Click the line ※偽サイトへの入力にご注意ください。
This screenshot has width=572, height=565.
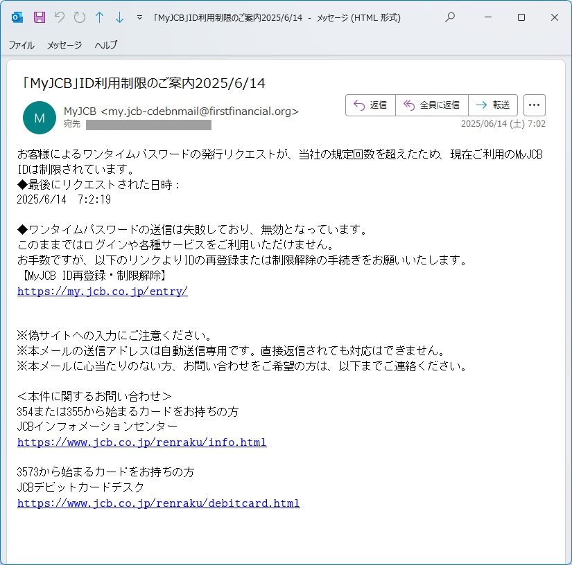pos(114,335)
